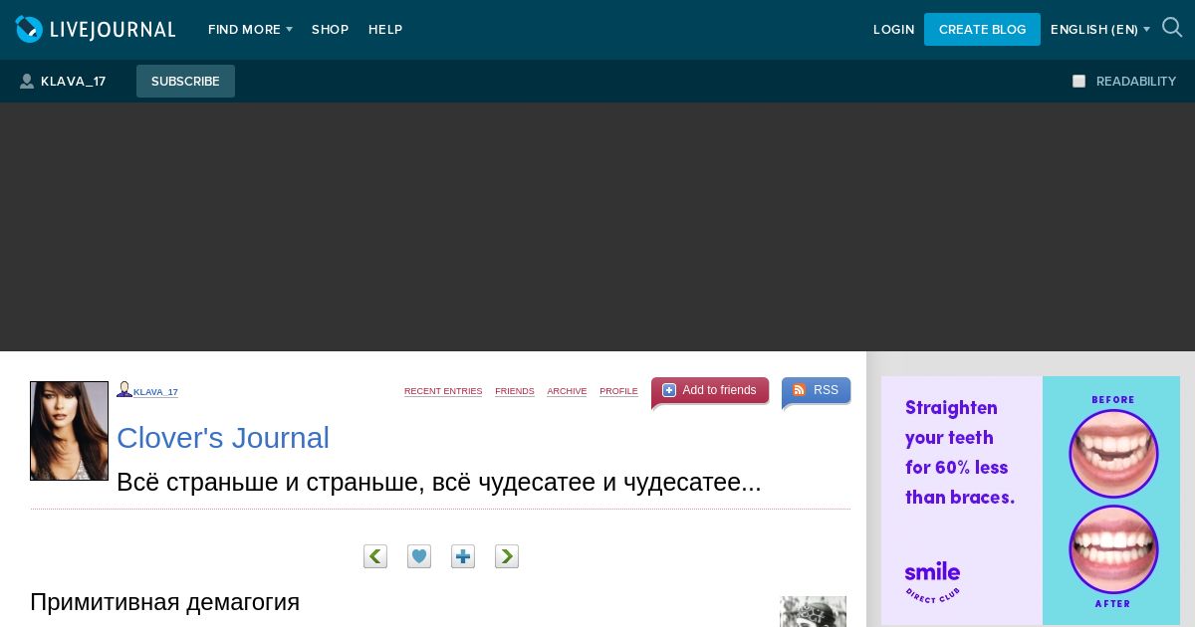
Task: Add entry to memories heart icon
Action: pyautogui.click(x=419, y=556)
